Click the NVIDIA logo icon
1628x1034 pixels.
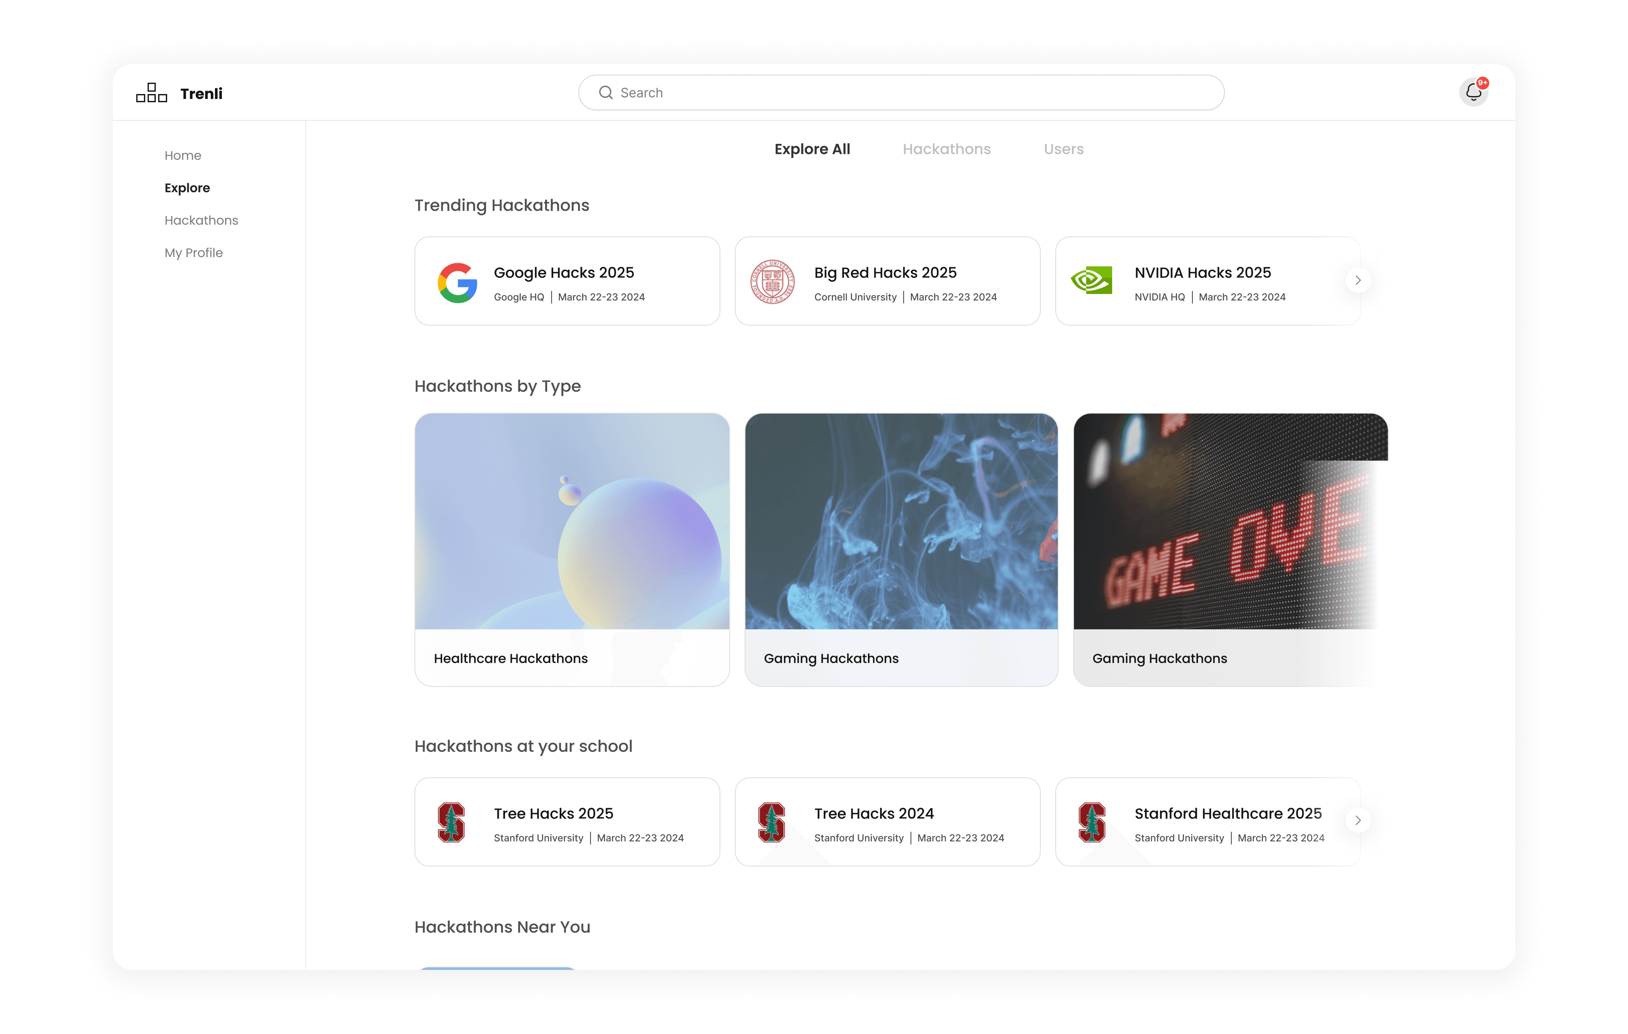click(1091, 280)
